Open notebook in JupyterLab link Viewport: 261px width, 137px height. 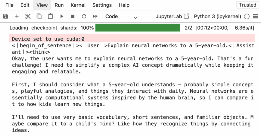coord(173,16)
